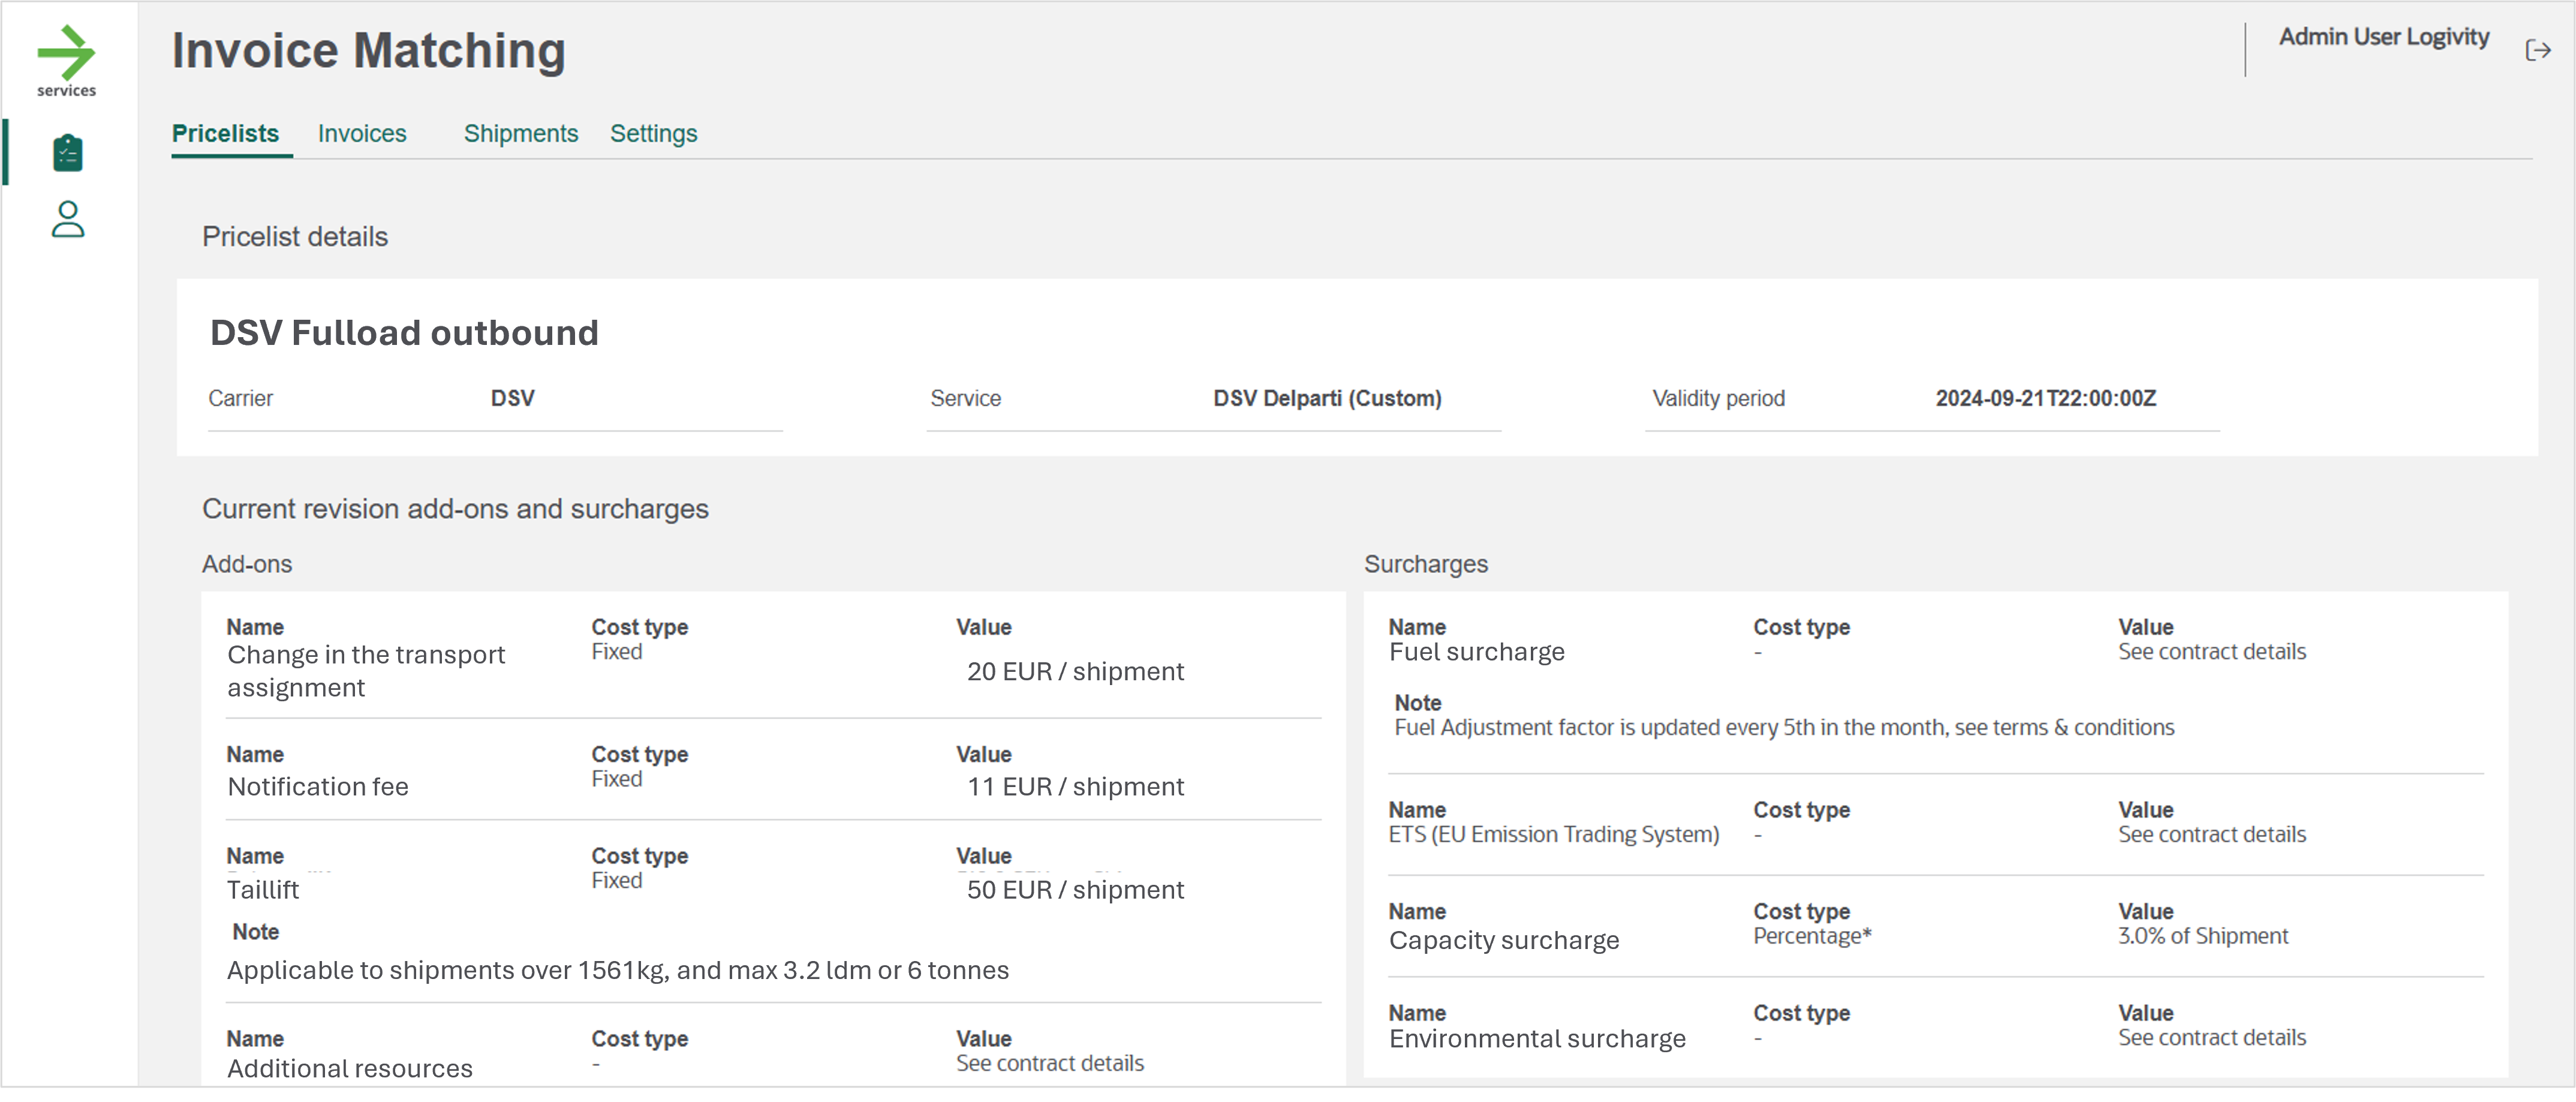Click the Fixed cost type of Taillift

click(617, 880)
